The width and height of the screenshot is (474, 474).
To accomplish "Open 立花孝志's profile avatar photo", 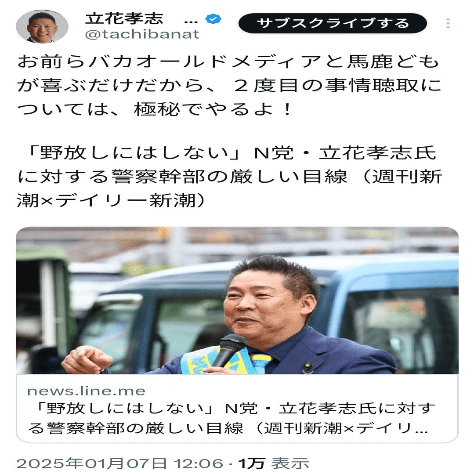I will click(x=42, y=27).
